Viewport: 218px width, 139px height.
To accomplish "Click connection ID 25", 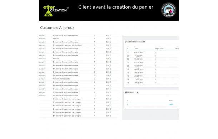I will point(128,53).
